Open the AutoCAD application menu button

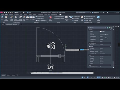click(2, 12)
